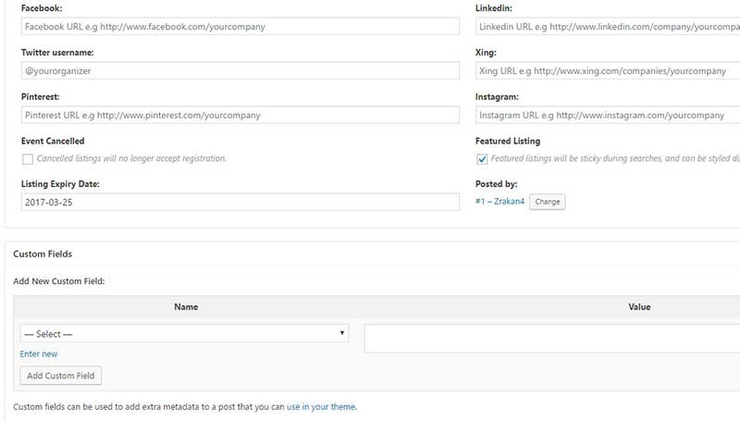Edit the Listing Expiry Date field
Viewport: 740px width, 421px height.
[x=240, y=202]
